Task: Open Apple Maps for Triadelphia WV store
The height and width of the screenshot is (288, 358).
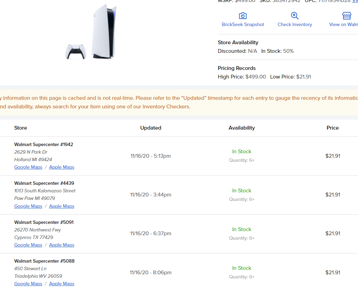Action: 61,284
